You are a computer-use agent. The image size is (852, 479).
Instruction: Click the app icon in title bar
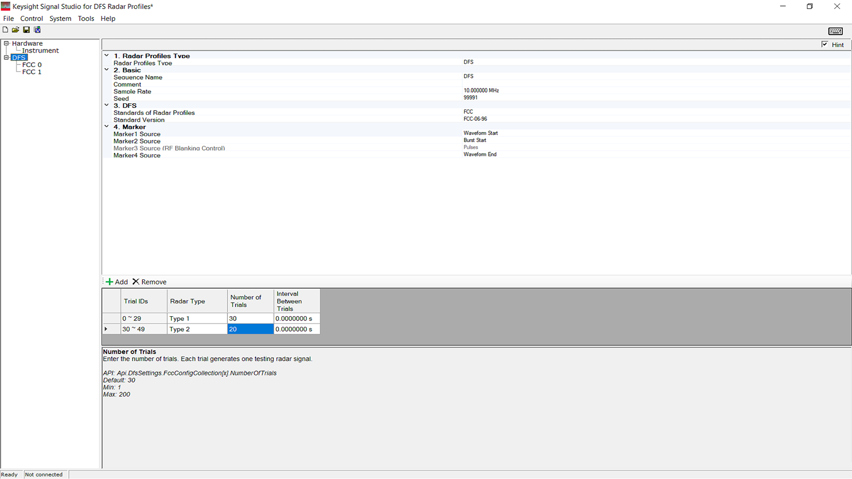coord(6,6)
